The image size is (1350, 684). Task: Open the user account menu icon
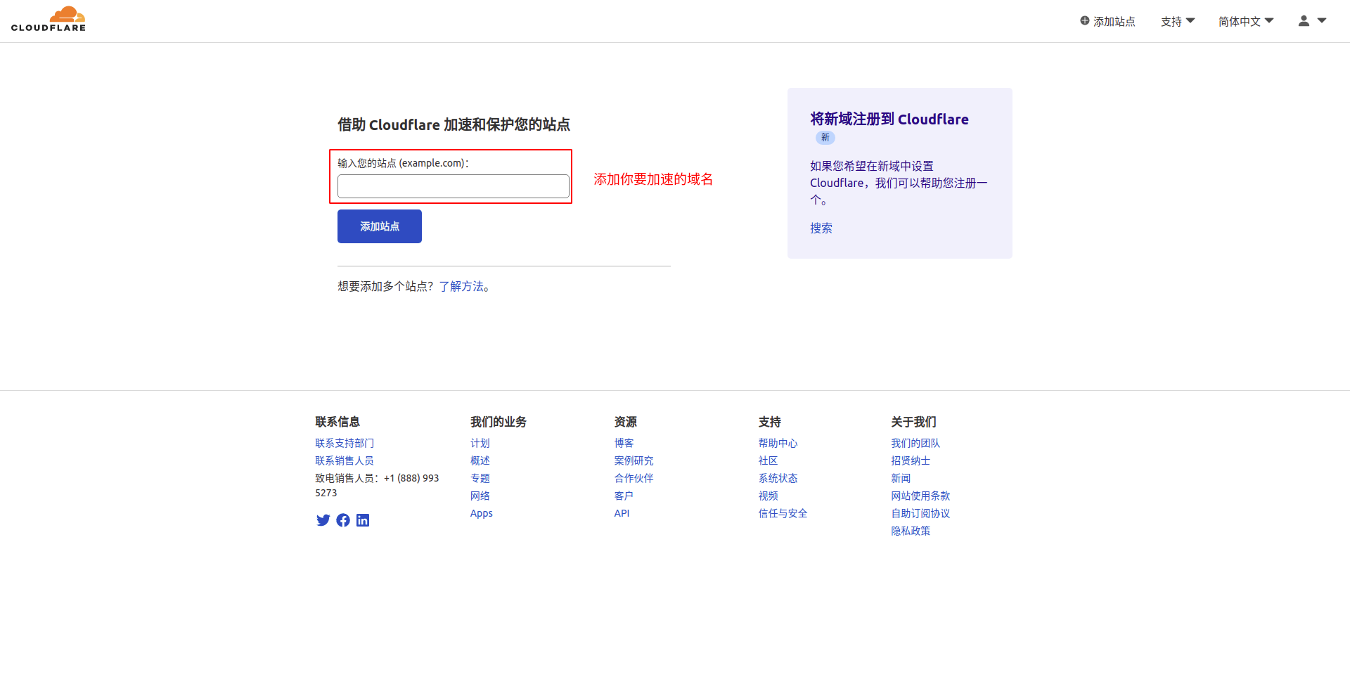1305,21
